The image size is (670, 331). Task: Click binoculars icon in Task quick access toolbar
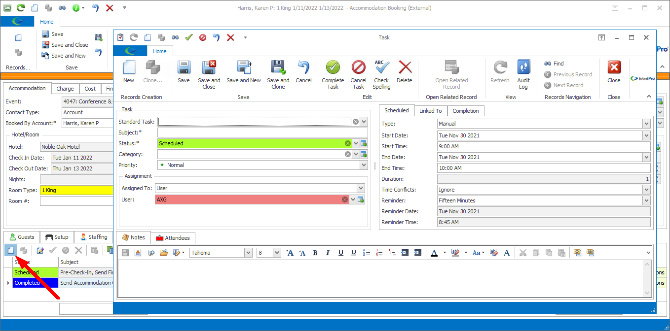coord(175,37)
